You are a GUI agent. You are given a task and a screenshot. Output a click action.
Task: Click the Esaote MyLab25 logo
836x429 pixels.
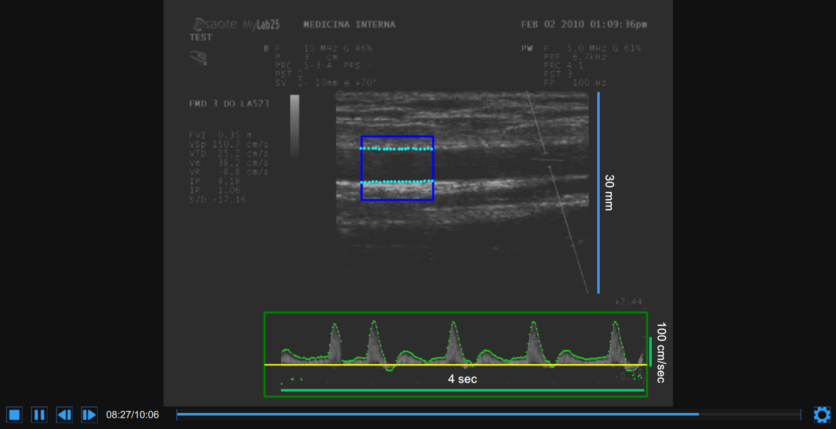236,24
